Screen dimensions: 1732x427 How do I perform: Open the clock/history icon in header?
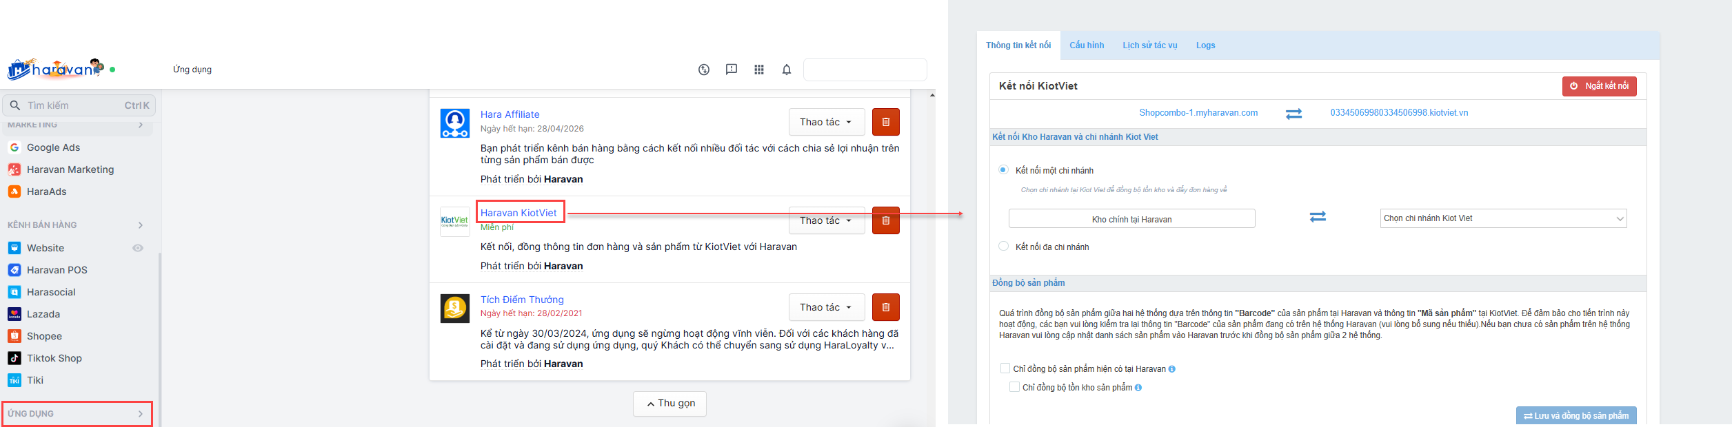pyautogui.click(x=704, y=70)
